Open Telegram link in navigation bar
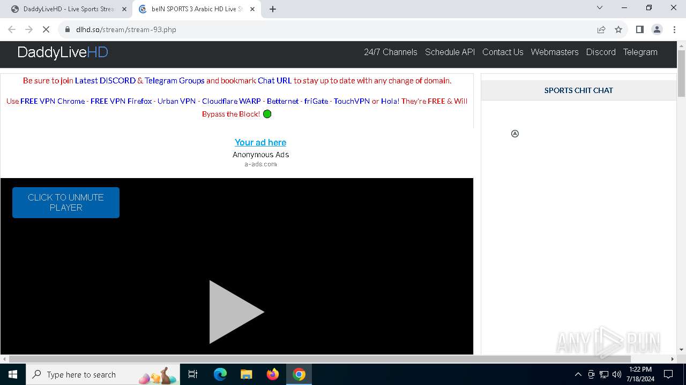Screen dimensions: 686x385 point(640,52)
